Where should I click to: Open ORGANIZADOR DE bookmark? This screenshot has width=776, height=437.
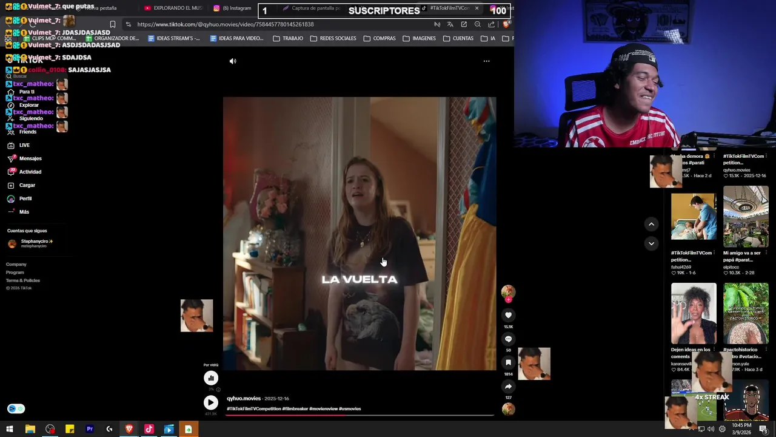[112, 38]
